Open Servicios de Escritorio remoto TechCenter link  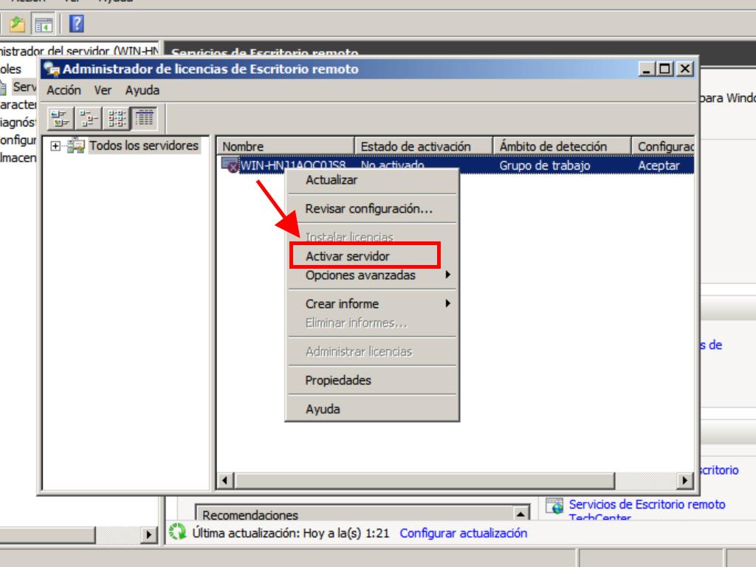646,505
